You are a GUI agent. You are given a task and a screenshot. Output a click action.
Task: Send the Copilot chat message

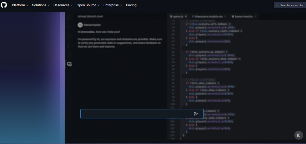click(196, 114)
